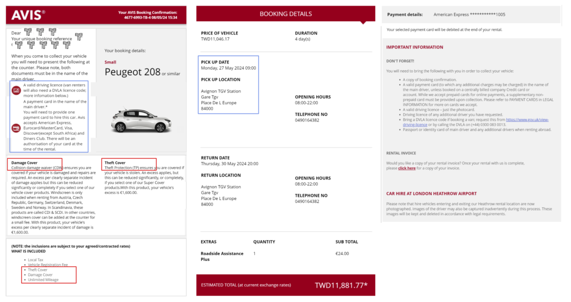Click the 'Damage Cover' heading

pos(25,163)
